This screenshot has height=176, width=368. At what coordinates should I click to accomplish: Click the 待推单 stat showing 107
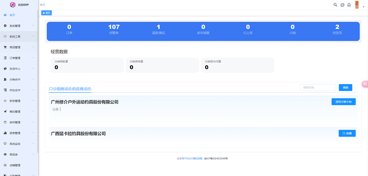point(114,29)
